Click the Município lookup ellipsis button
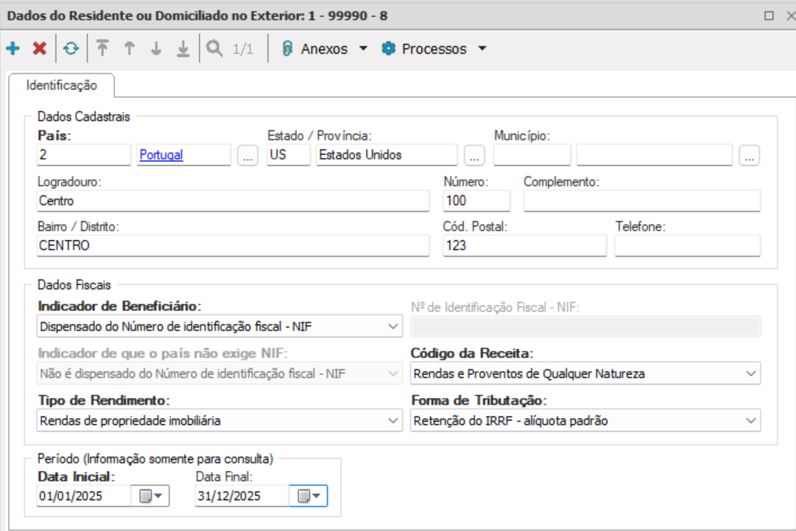The height and width of the screenshot is (531, 796). pos(750,156)
